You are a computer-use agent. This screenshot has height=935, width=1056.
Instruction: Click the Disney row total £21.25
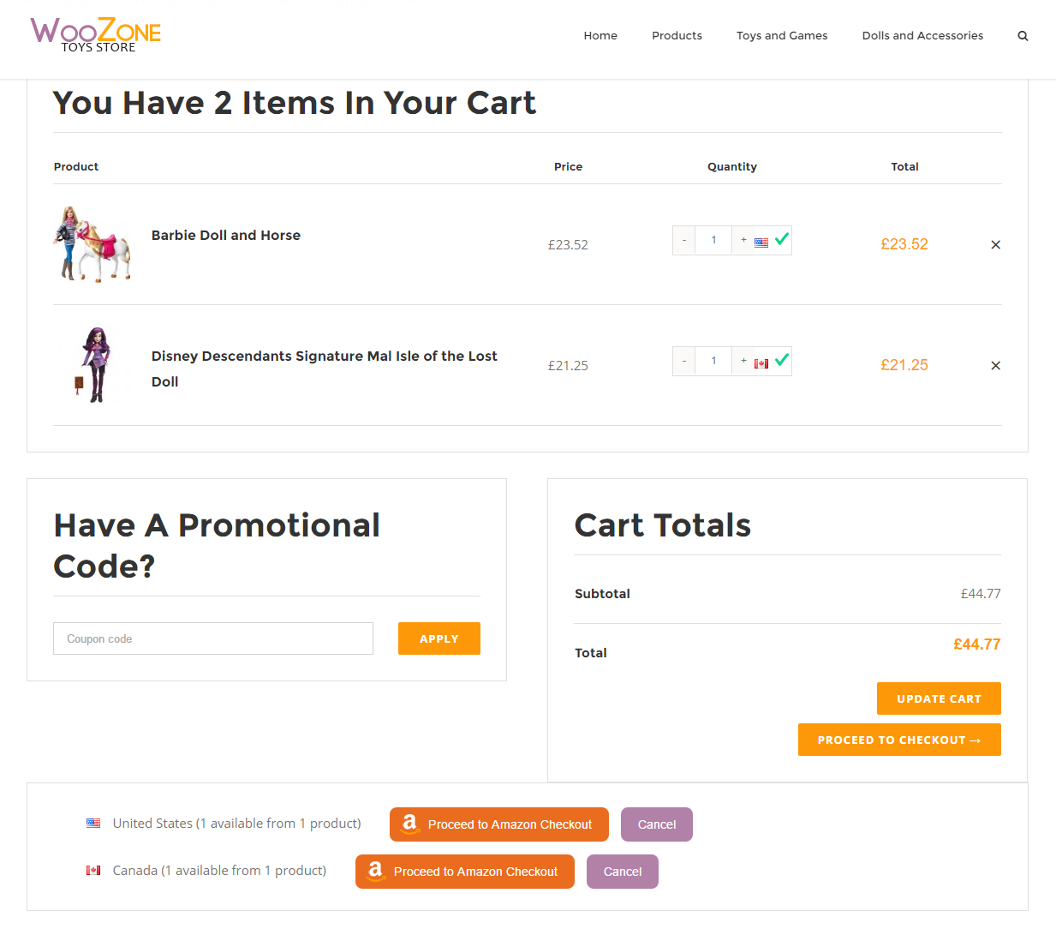click(904, 365)
